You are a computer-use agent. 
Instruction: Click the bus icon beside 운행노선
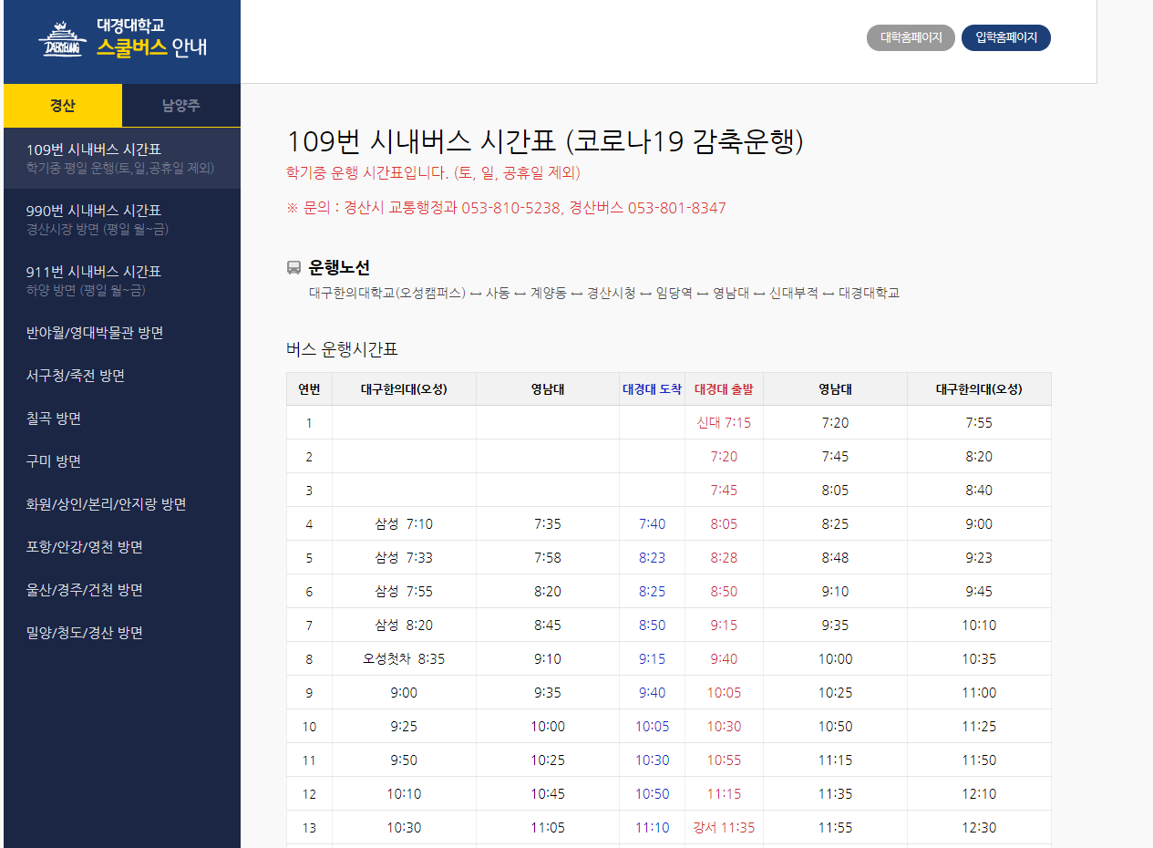(293, 268)
